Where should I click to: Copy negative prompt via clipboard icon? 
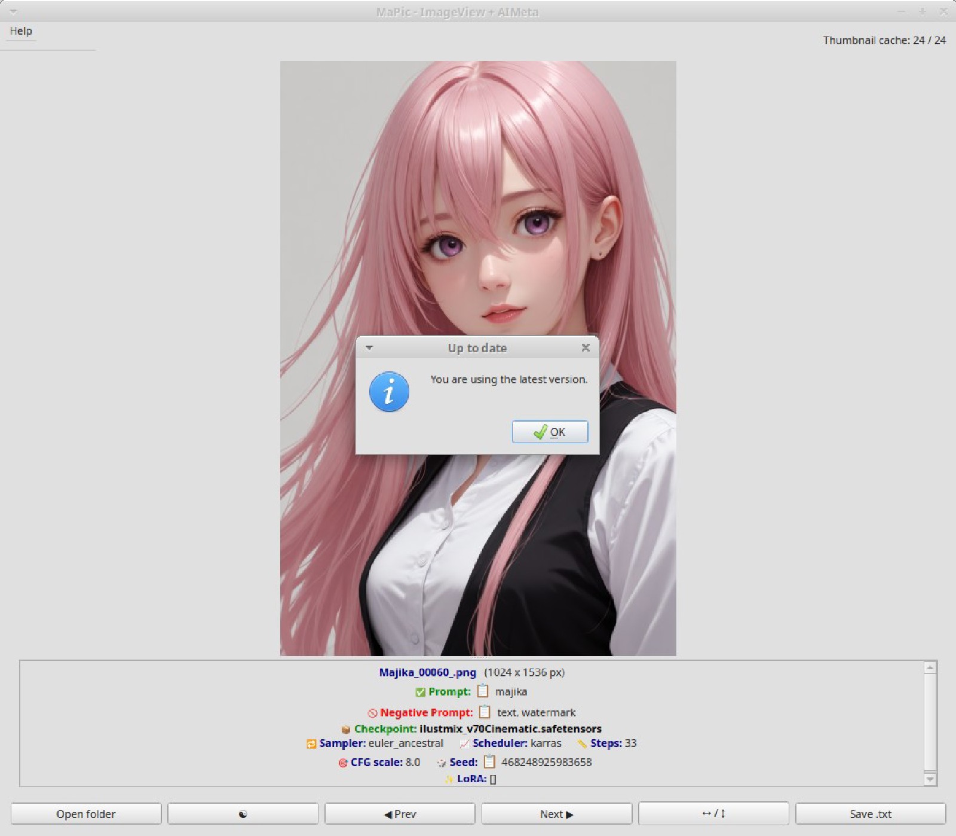pos(483,712)
